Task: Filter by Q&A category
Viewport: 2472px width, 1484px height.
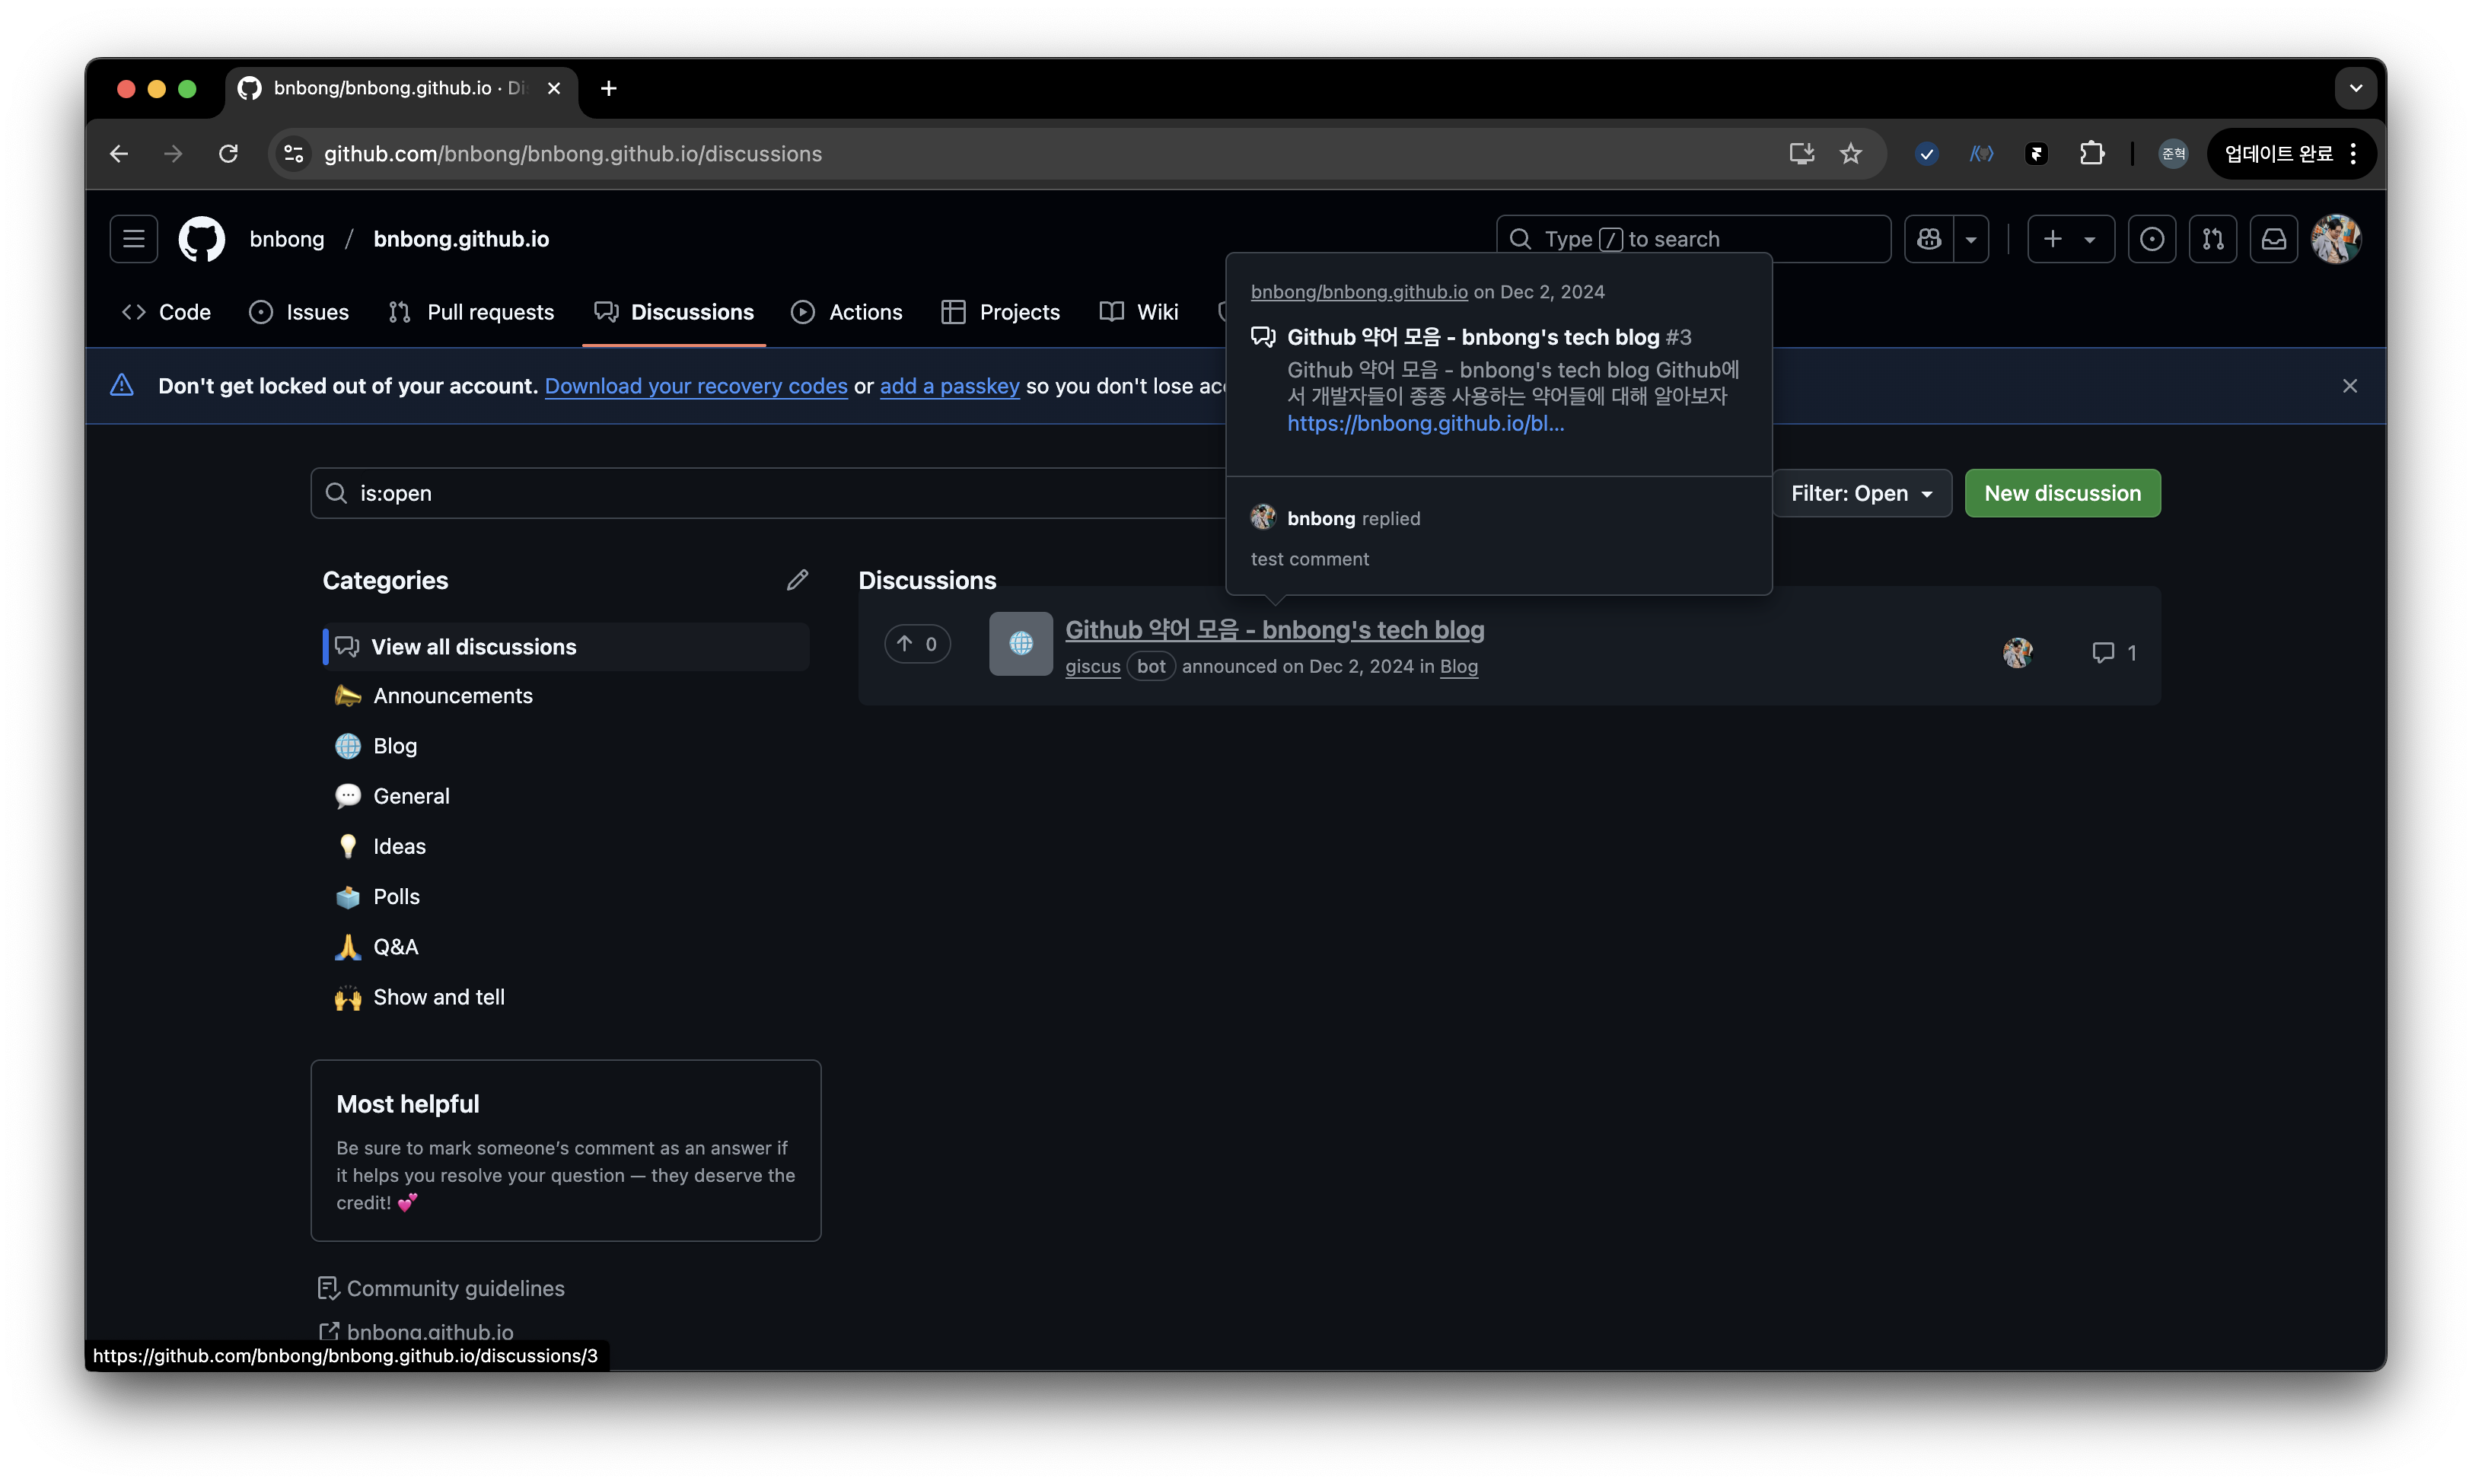Action: coord(566,947)
